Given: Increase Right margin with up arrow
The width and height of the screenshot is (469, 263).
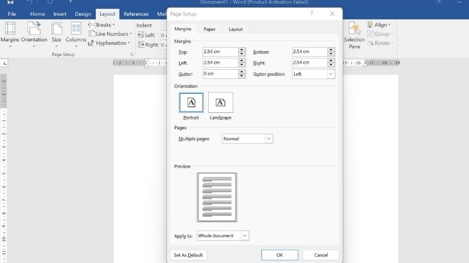Looking at the screenshot, I should tap(331, 61).
